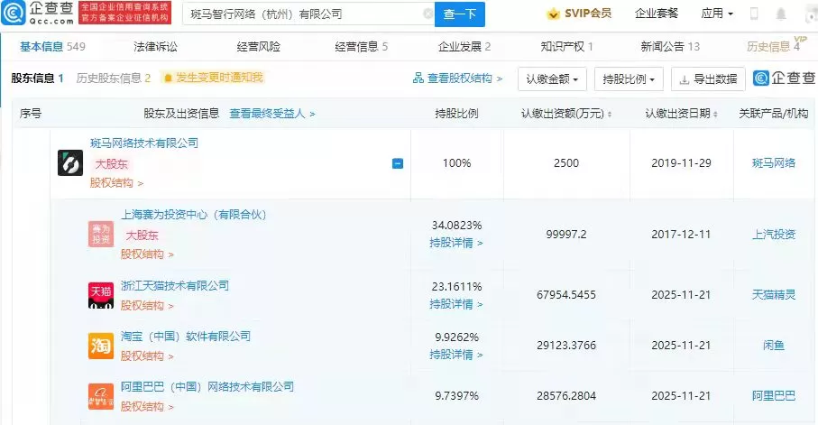Image resolution: width=818 pixels, height=425 pixels.
Task: Click the SVIP会员 crown icon
Action: (553, 14)
